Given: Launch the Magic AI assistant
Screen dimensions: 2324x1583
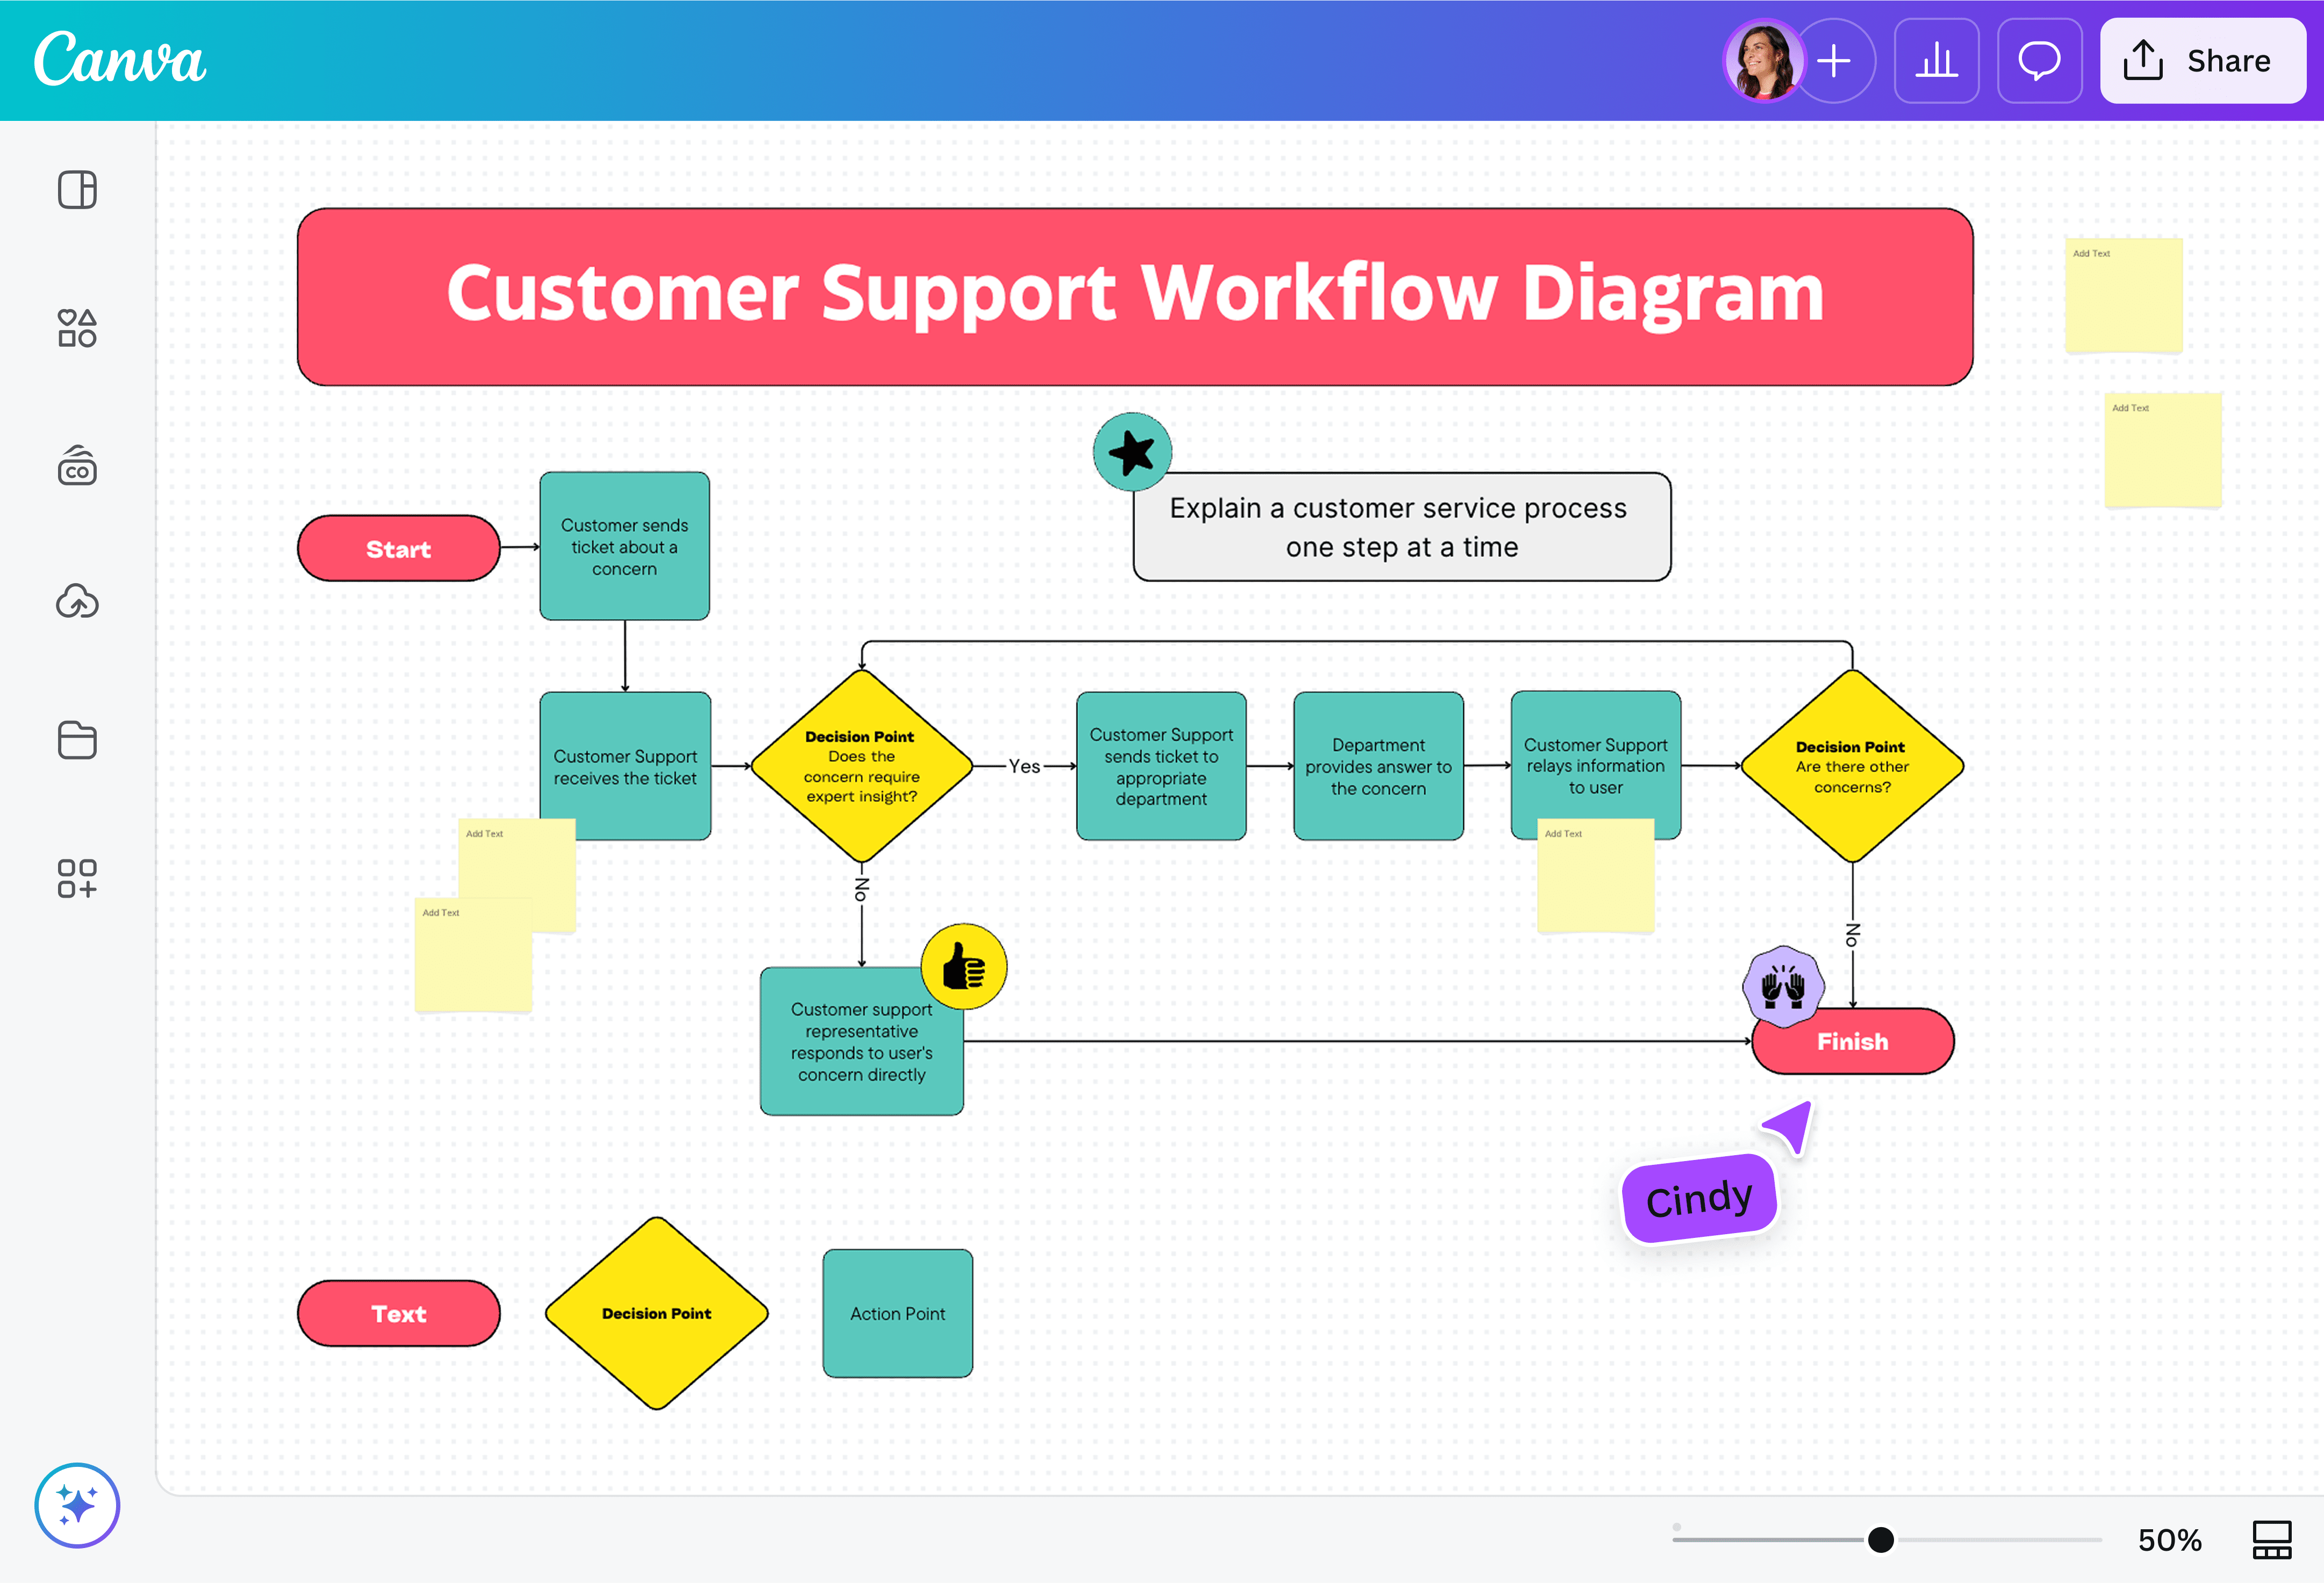Looking at the screenshot, I should point(77,1505).
